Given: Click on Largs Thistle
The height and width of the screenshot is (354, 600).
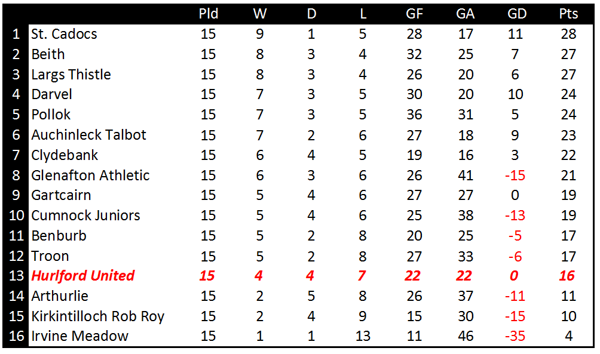Looking at the screenshot, I should tap(71, 75).
